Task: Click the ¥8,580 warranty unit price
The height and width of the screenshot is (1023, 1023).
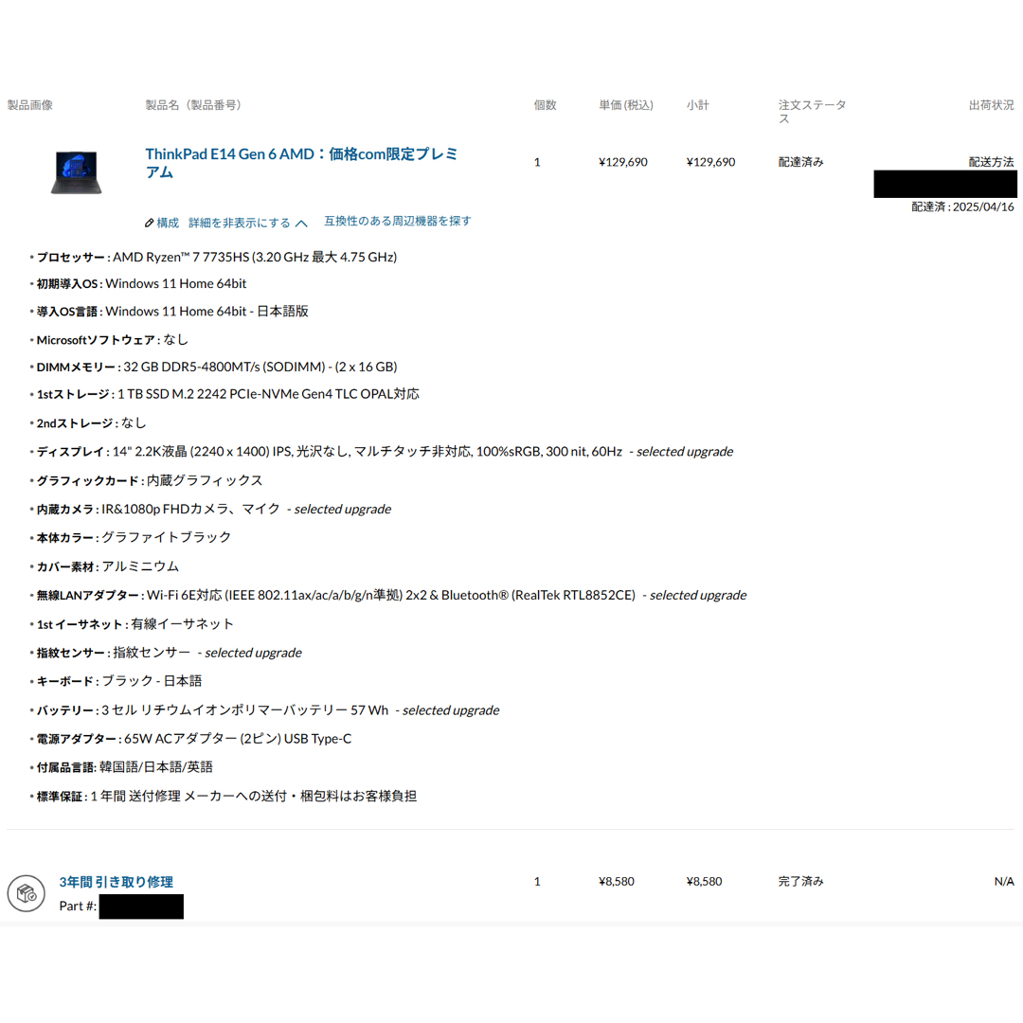Action: (x=617, y=882)
